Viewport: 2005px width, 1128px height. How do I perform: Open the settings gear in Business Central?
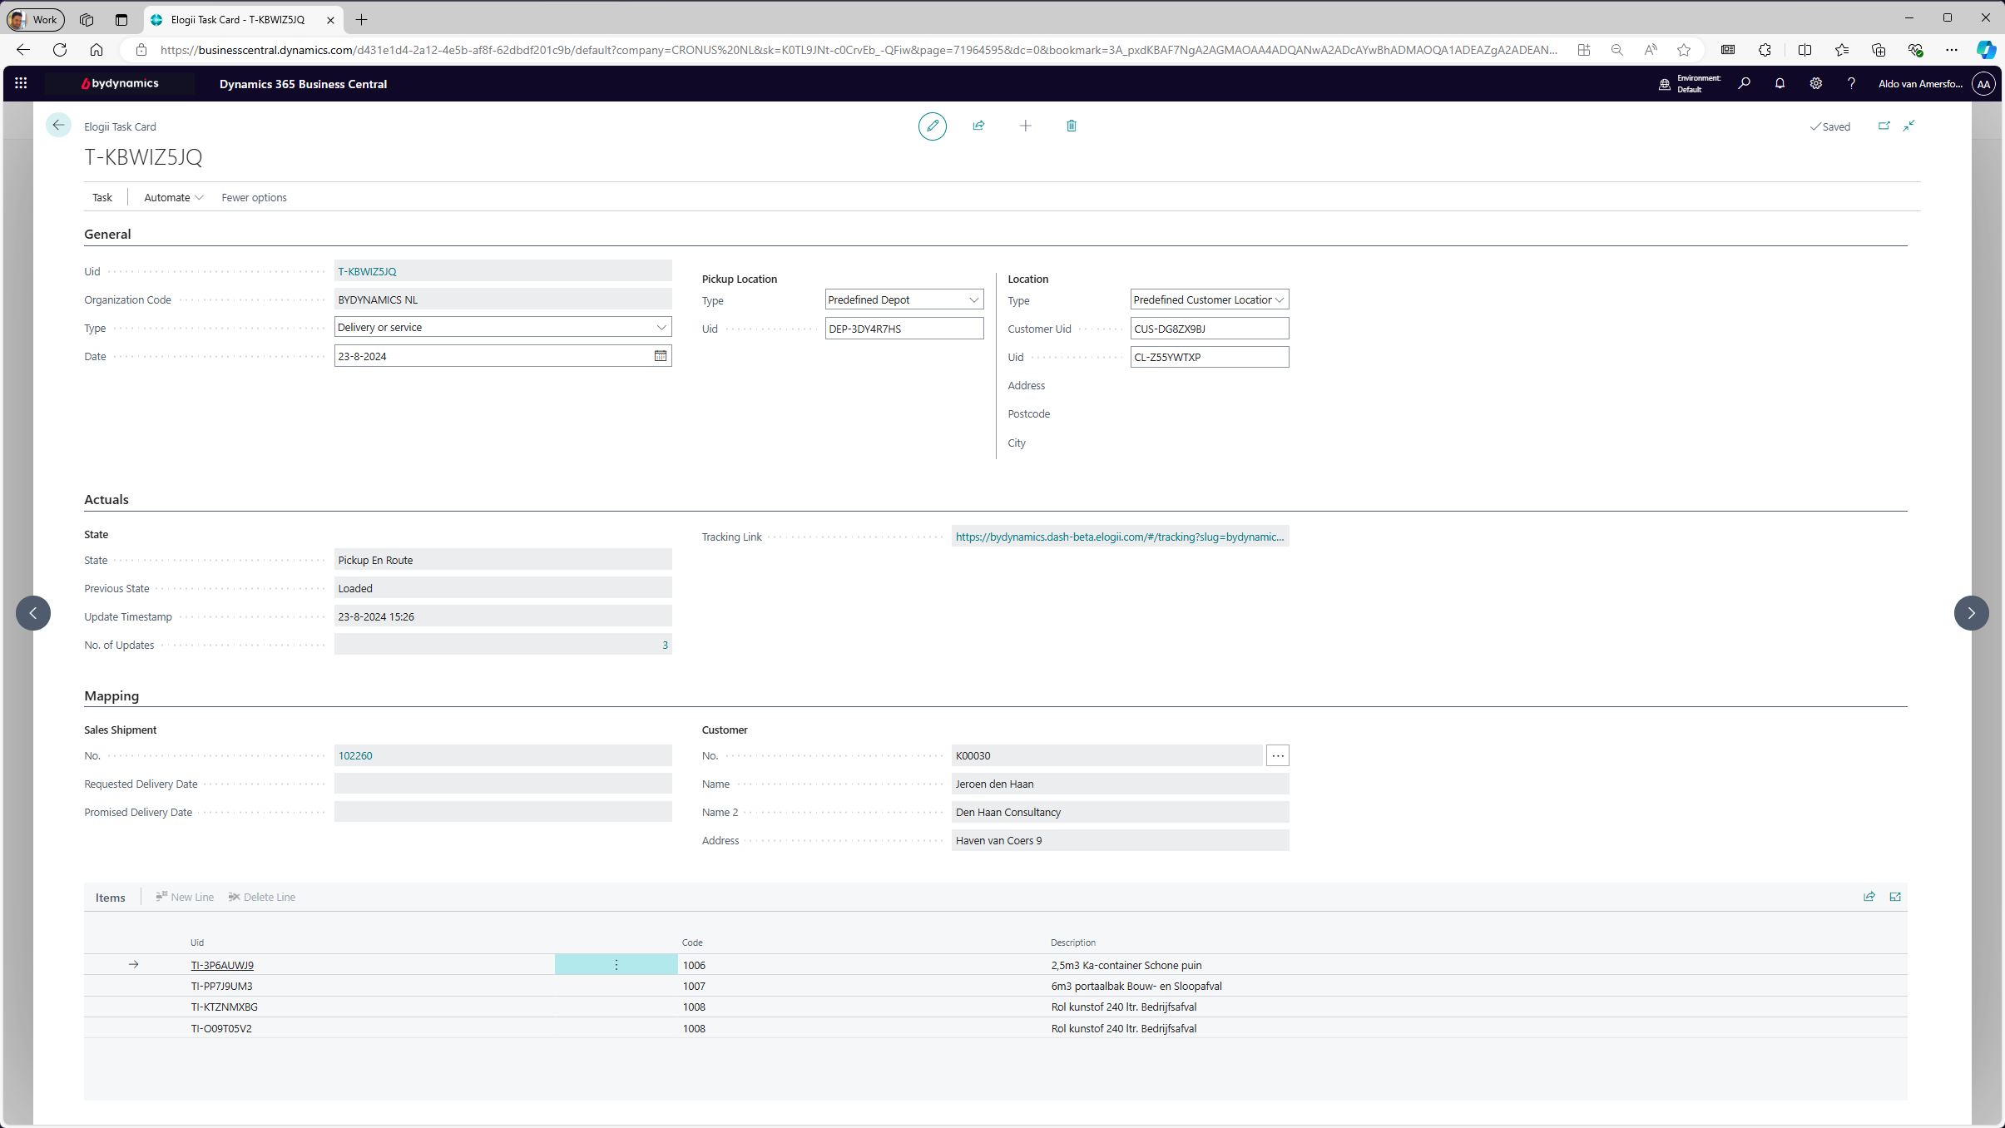point(1816,83)
